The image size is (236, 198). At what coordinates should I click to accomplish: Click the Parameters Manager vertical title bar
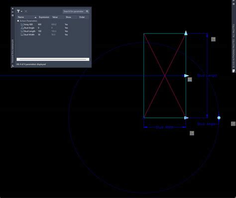pos(12,51)
